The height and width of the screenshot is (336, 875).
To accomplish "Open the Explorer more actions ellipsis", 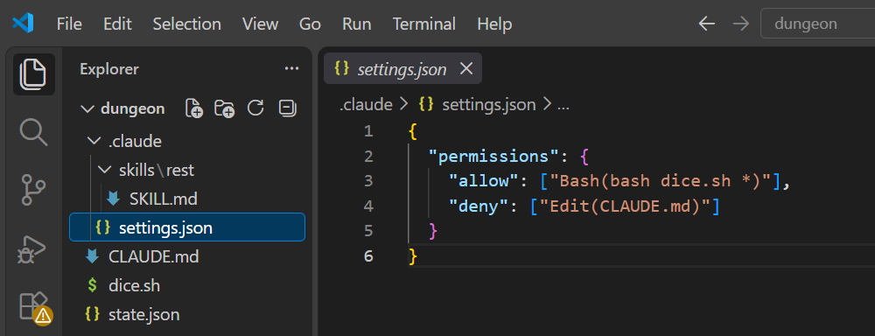I will click(292, 68).
